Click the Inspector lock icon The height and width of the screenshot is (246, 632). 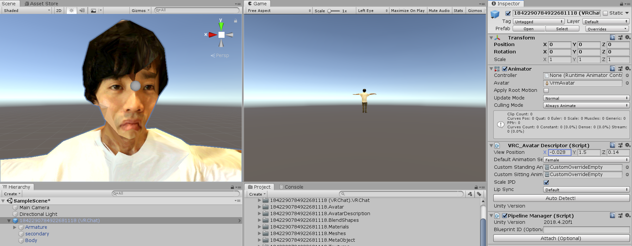coord(621,4)
